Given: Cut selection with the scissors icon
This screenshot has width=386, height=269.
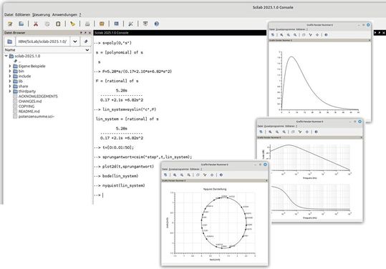Looking at the screenshot, I should coord(36,24).
